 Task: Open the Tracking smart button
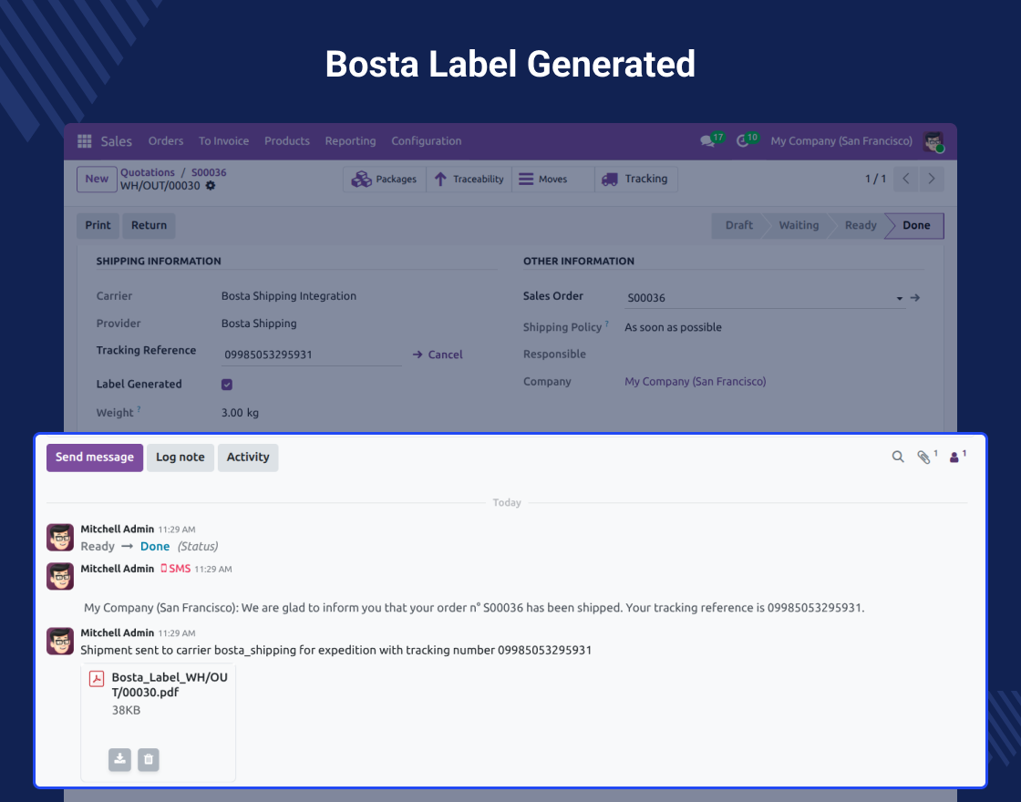[636, 179]
